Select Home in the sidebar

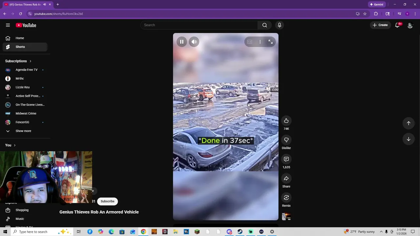25,38
